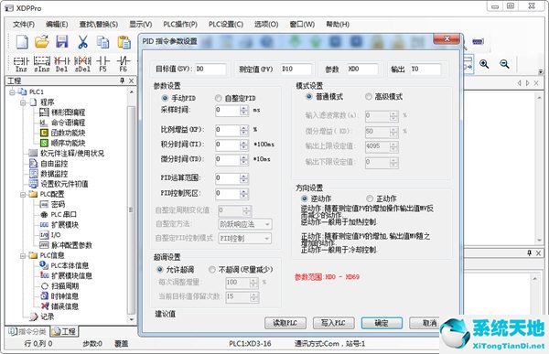Select 逆动作 direction radio button

(x=305, y=198)
